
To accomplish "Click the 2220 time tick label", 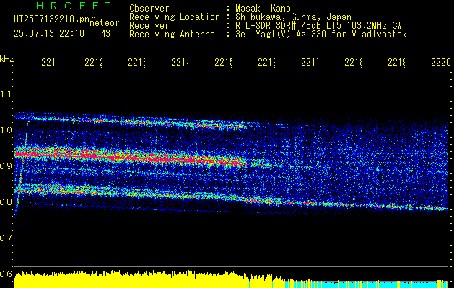I will click(441, 63).
